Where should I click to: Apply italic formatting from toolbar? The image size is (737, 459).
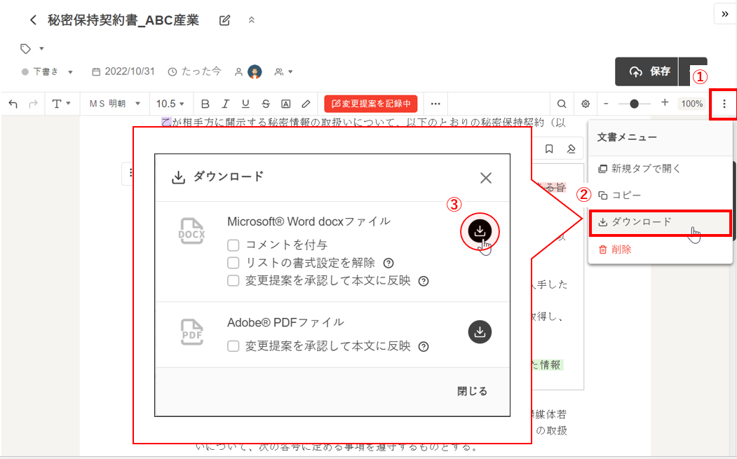(225, 104)
